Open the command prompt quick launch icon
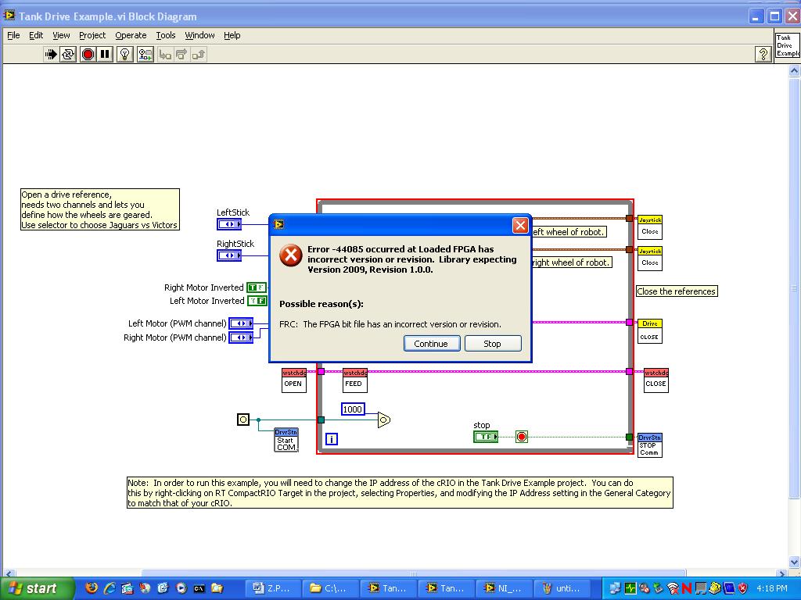 (x=199, y=588)
